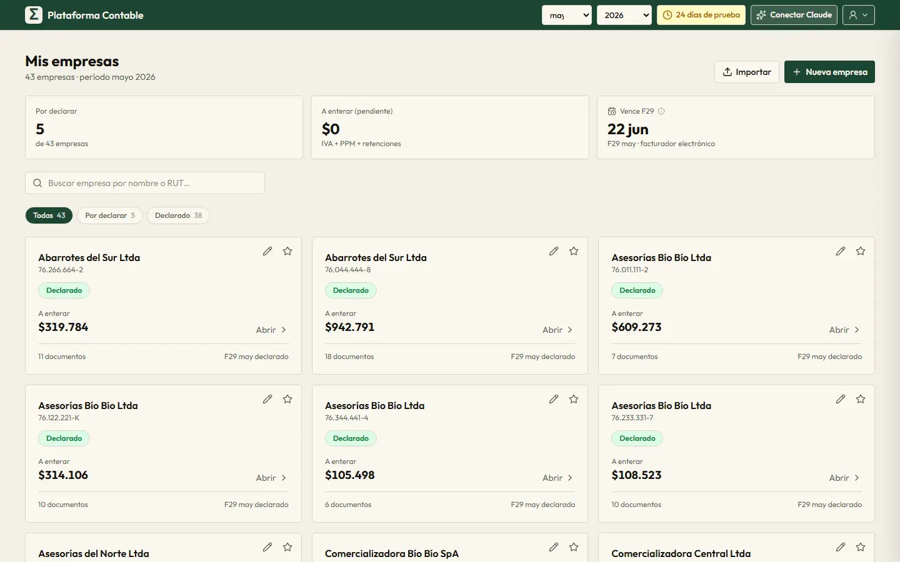Edit the company with RUT 76.233.331-7
900x562 pixels.
point(841,399)
